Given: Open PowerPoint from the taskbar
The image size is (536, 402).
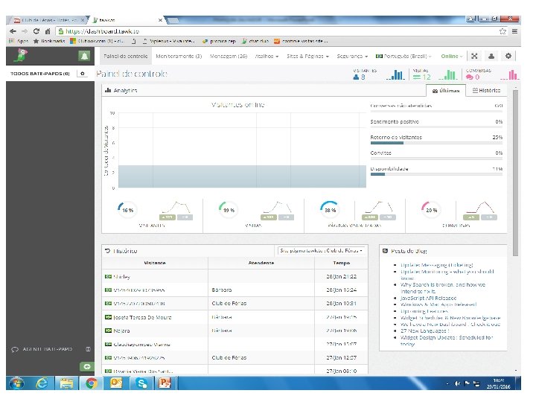Looking at the screenshot, I should coord(165,383).
